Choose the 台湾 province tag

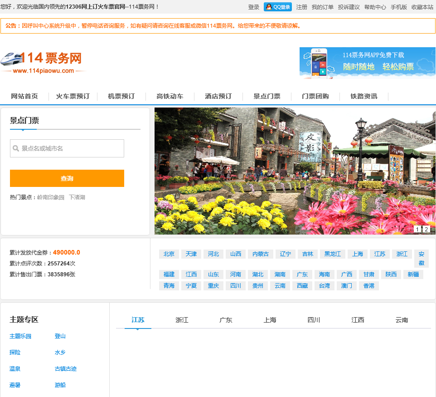[324, 286]
